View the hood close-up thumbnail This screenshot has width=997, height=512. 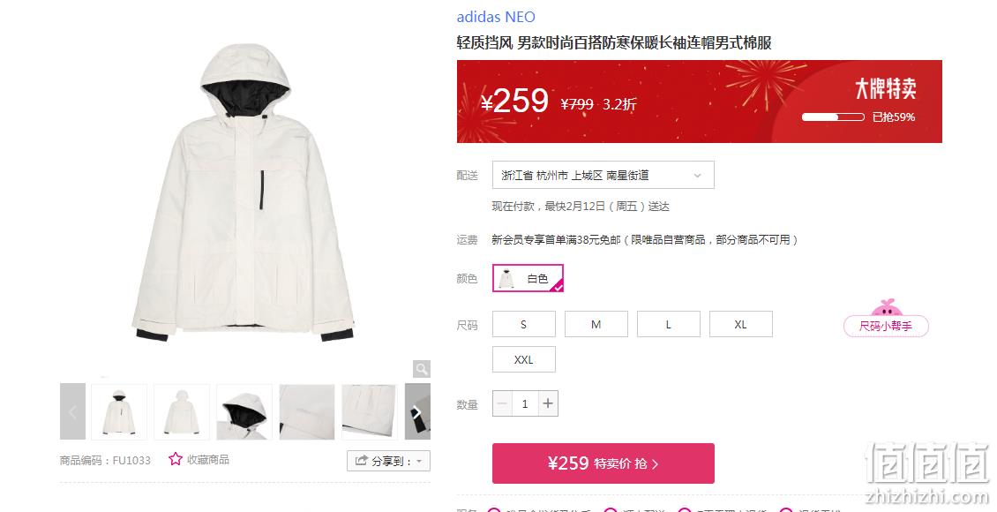pyautogui.click(x=244, y=411)
